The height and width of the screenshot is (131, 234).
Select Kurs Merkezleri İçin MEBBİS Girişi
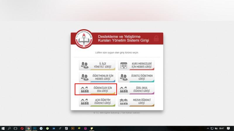(136, 65)
